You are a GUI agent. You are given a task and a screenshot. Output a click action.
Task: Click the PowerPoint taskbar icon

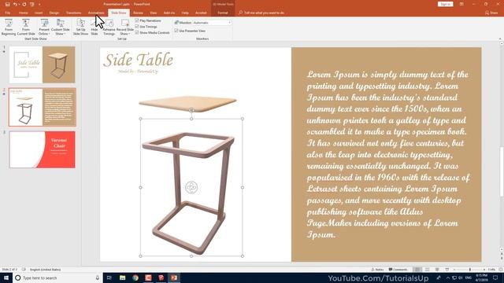(174, 277)
